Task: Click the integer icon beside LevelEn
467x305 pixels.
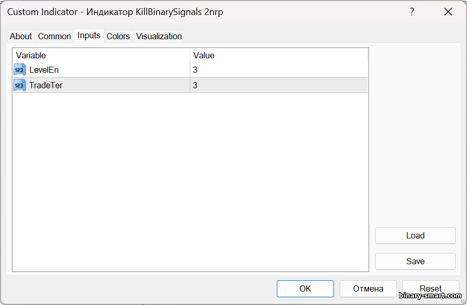Action: point(20,70)
